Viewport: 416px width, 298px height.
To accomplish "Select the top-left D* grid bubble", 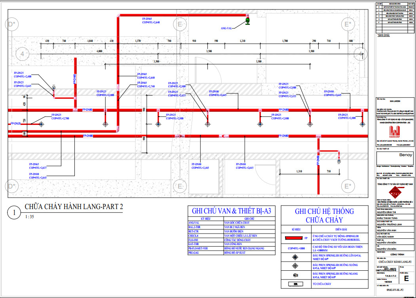I will [12, 25].
